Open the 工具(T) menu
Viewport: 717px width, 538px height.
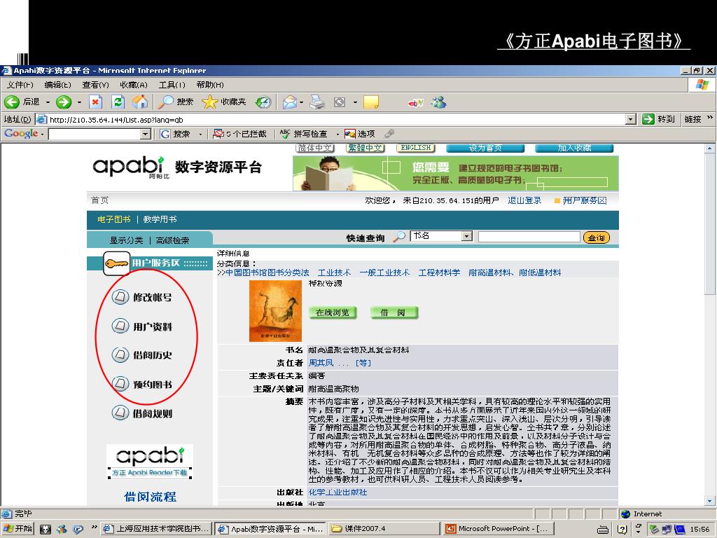coord(172,85)
